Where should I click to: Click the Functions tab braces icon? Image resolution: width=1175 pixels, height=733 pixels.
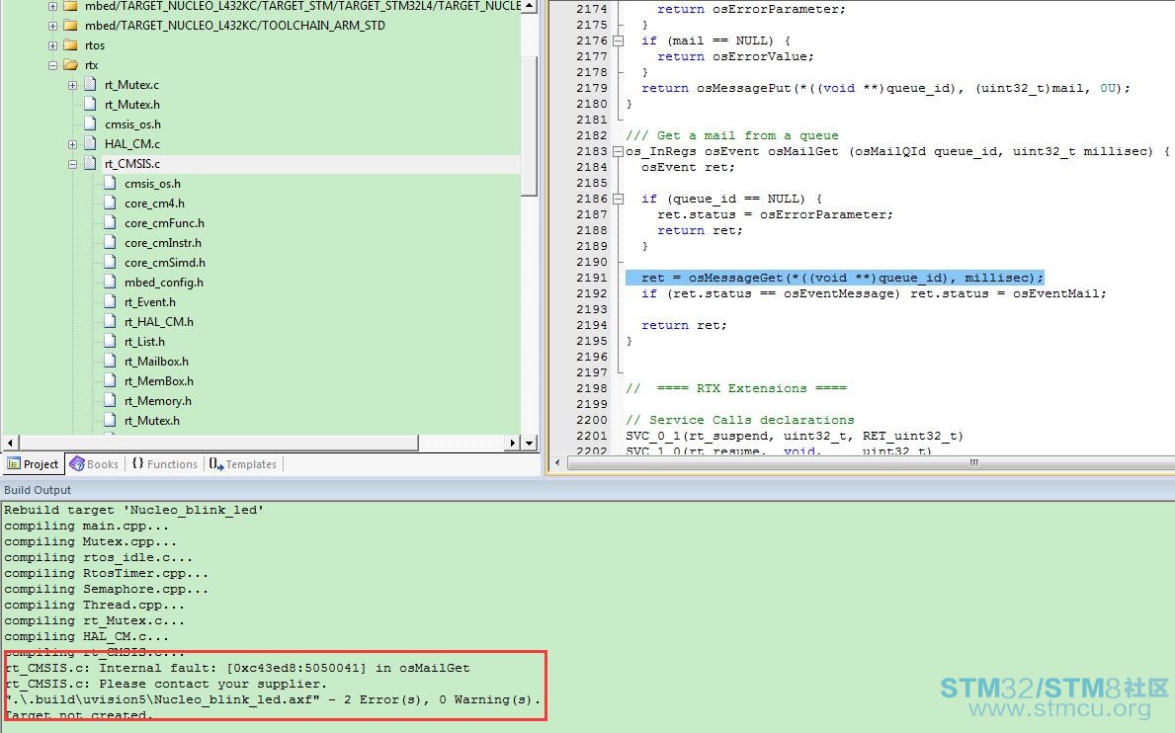click(138, 463)
